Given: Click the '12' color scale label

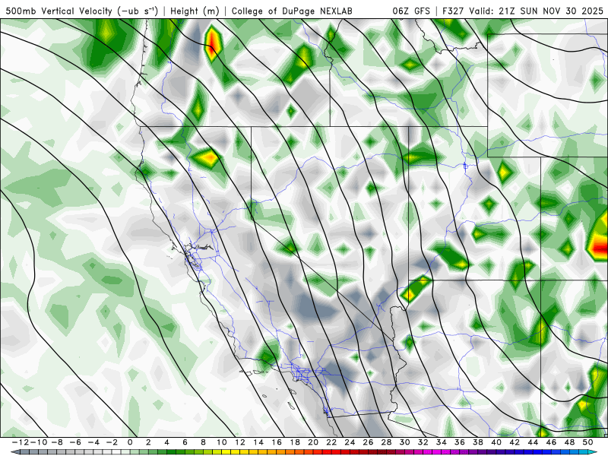Looking at the screenshot, I should [x=239, y=442].
